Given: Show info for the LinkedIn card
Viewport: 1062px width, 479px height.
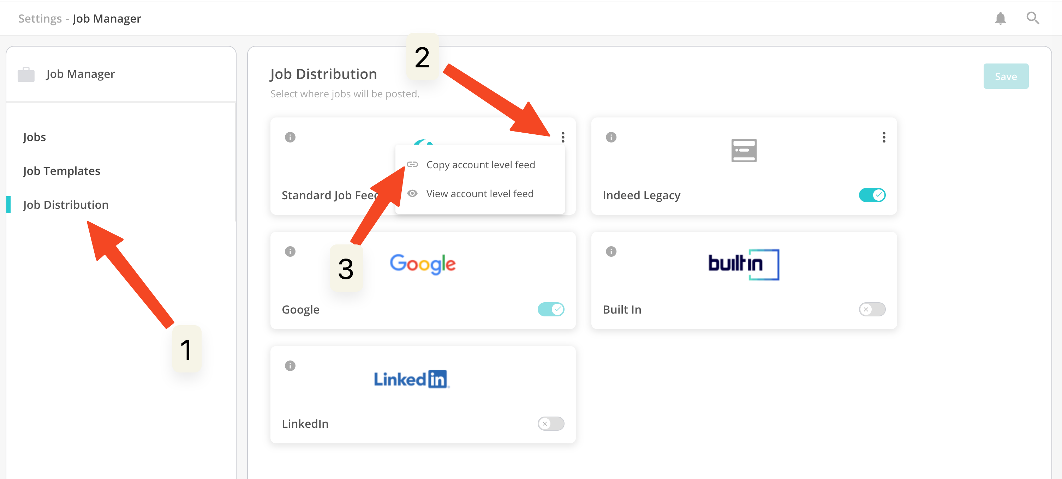Looking at the screenshot, I should pyautogui.click(x=290, y=366).
